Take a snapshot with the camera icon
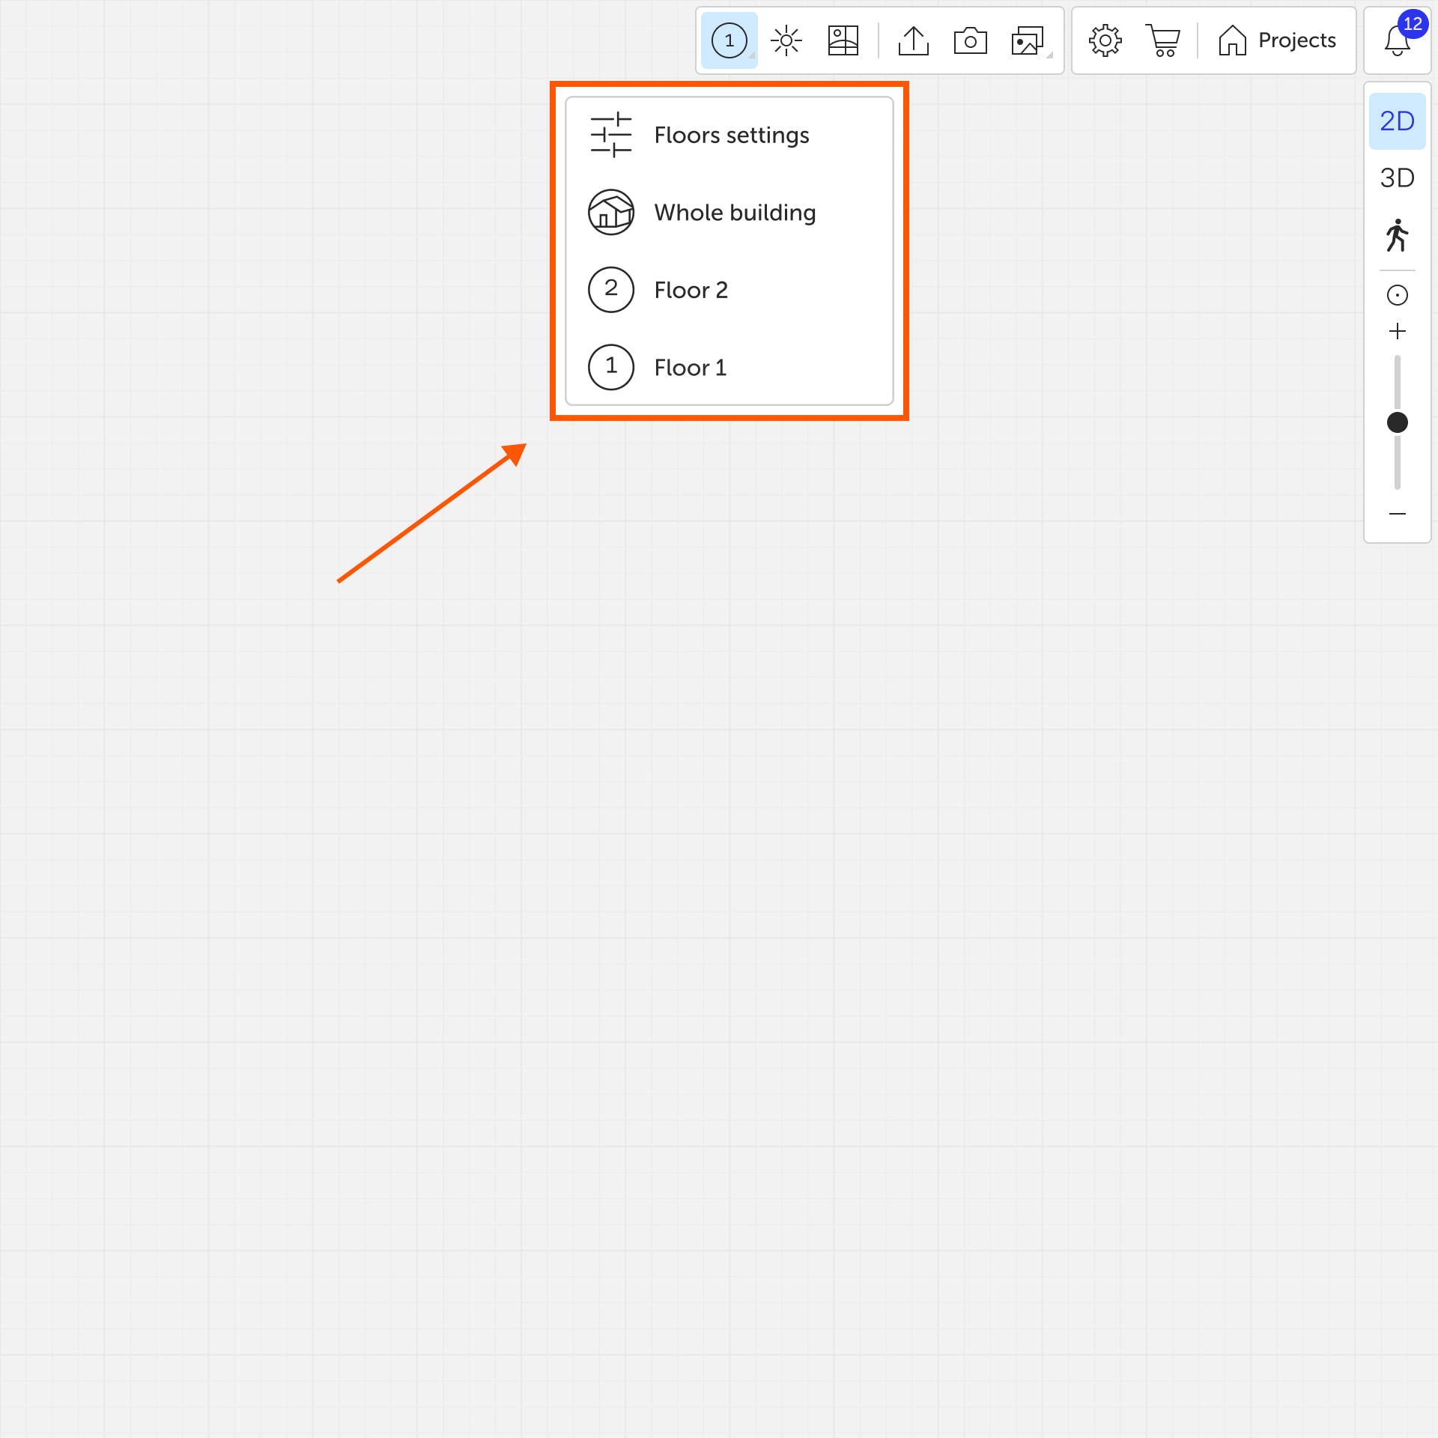The height and width of the screenshot is (1438, 1438). coord(970,40)
